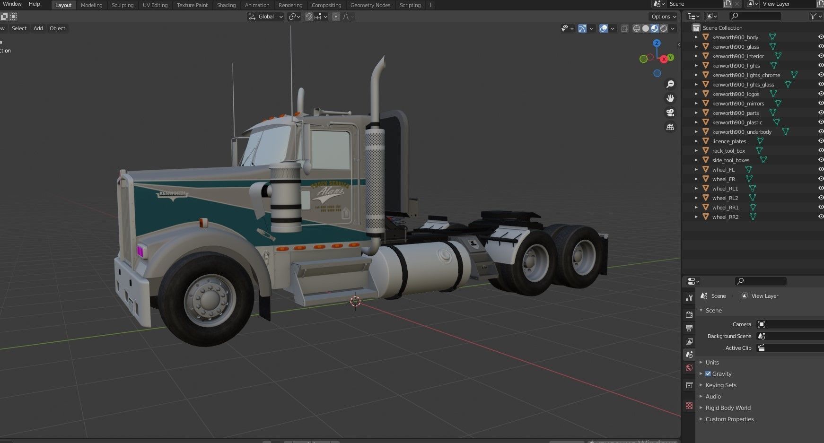
Task: Hide rack_tool_box with its eye icon
Action: [x=821, y=150]
